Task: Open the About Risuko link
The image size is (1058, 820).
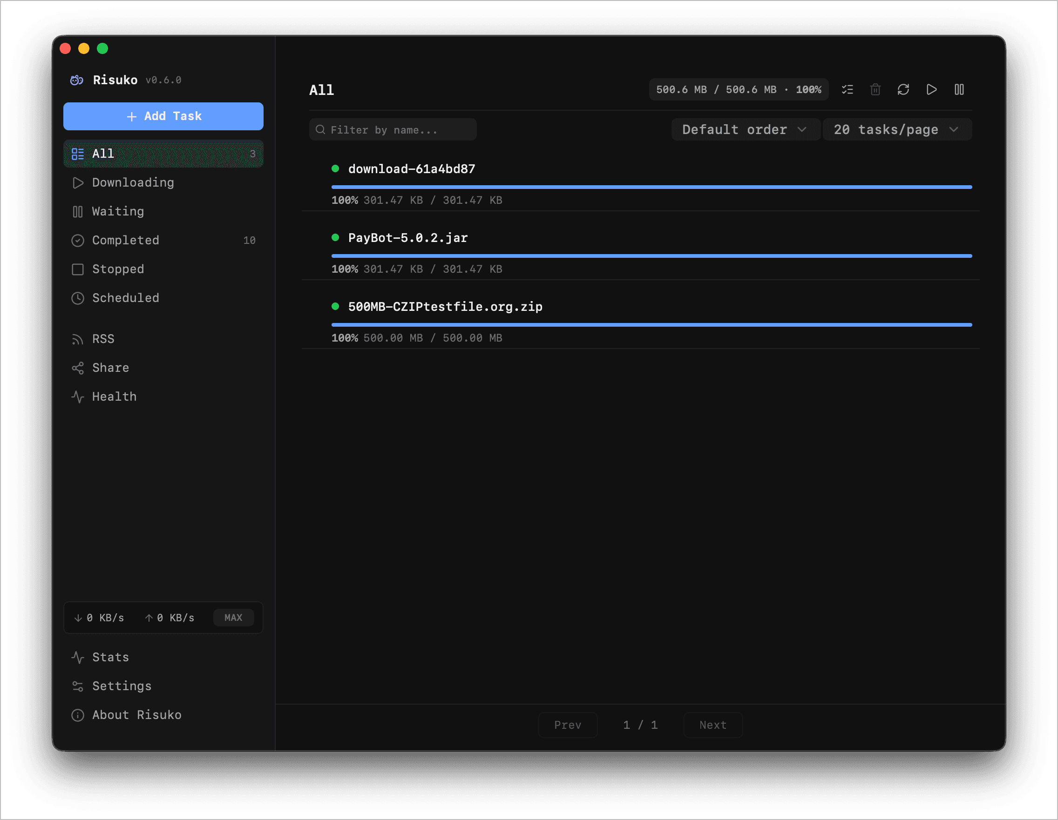Action: click(x=163, y=715)
